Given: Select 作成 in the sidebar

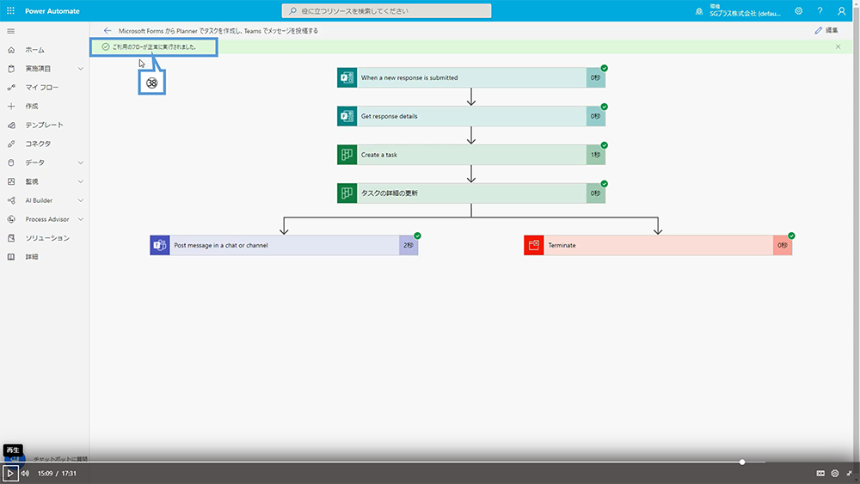Looking at the screenshot, I should pyautogui.click(x=32, y=107).
